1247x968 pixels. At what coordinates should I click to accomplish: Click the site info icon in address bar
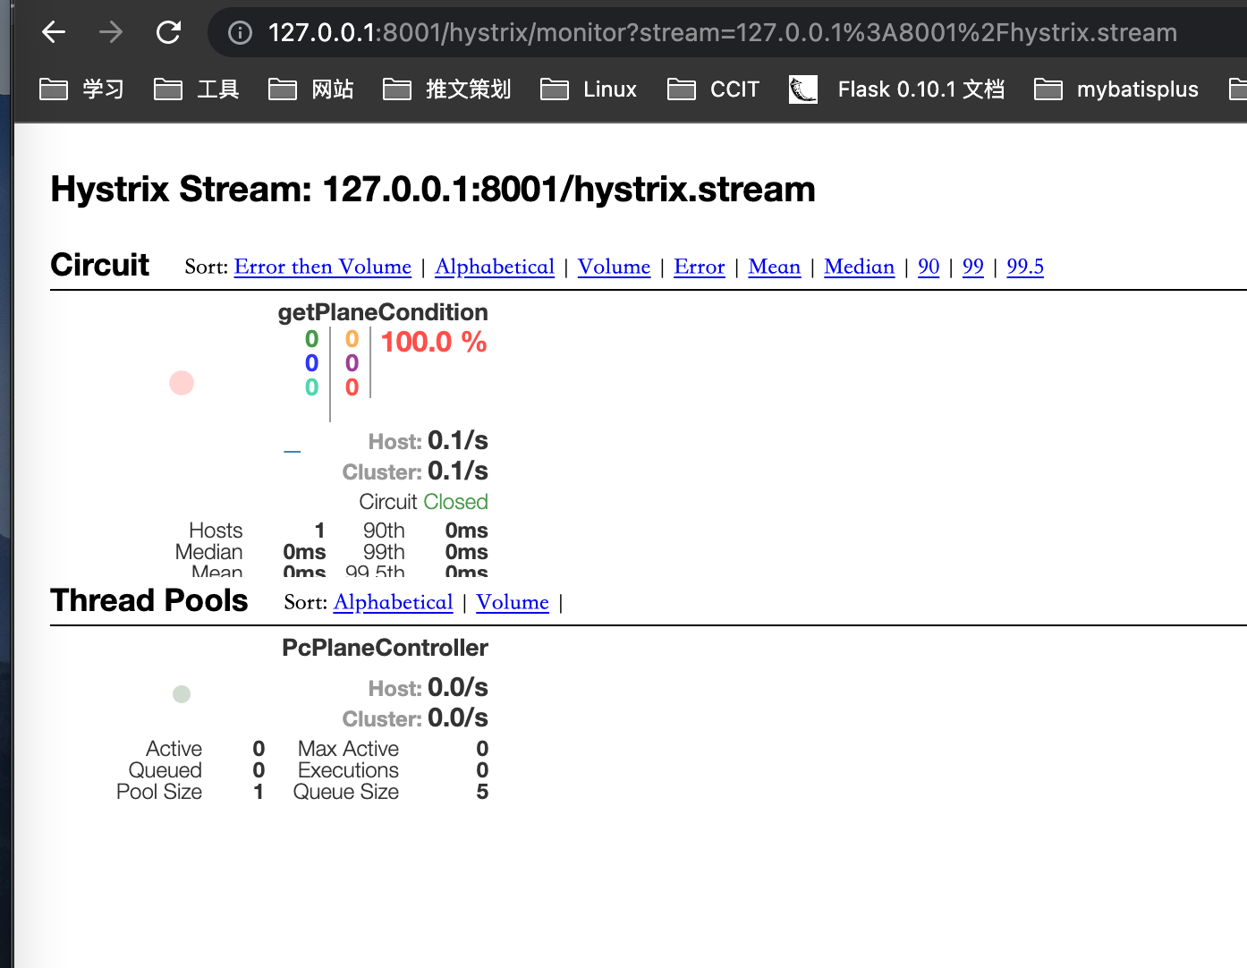pos(240,33)
